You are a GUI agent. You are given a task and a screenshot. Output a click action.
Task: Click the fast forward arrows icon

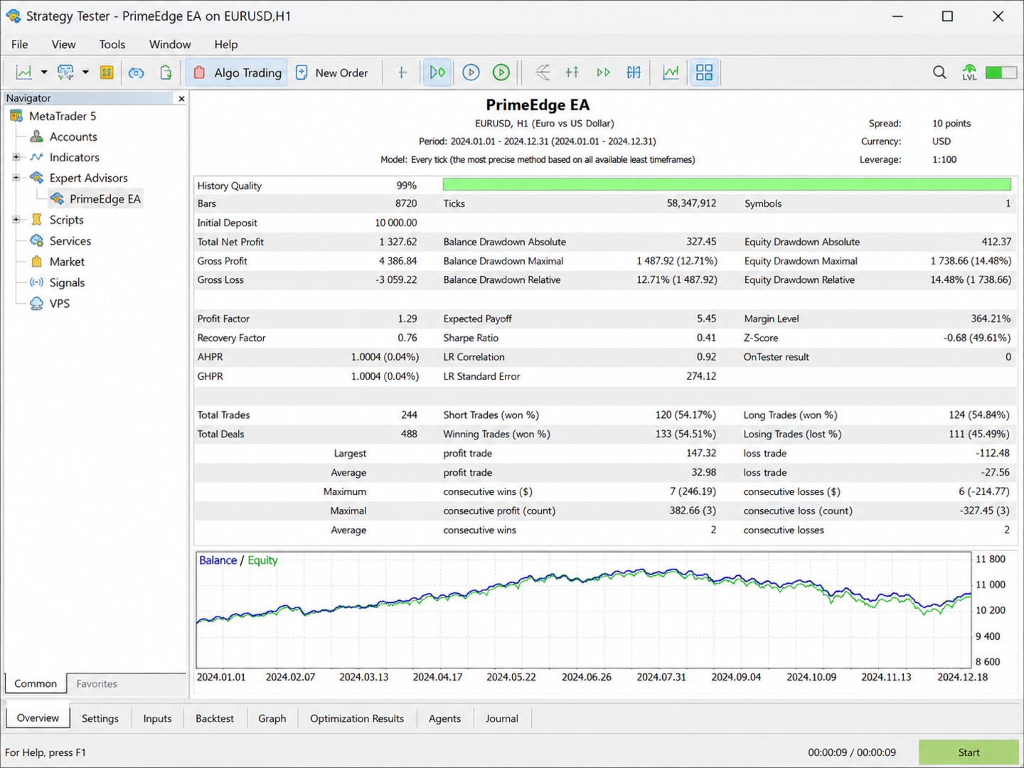[x=603, y=73]
